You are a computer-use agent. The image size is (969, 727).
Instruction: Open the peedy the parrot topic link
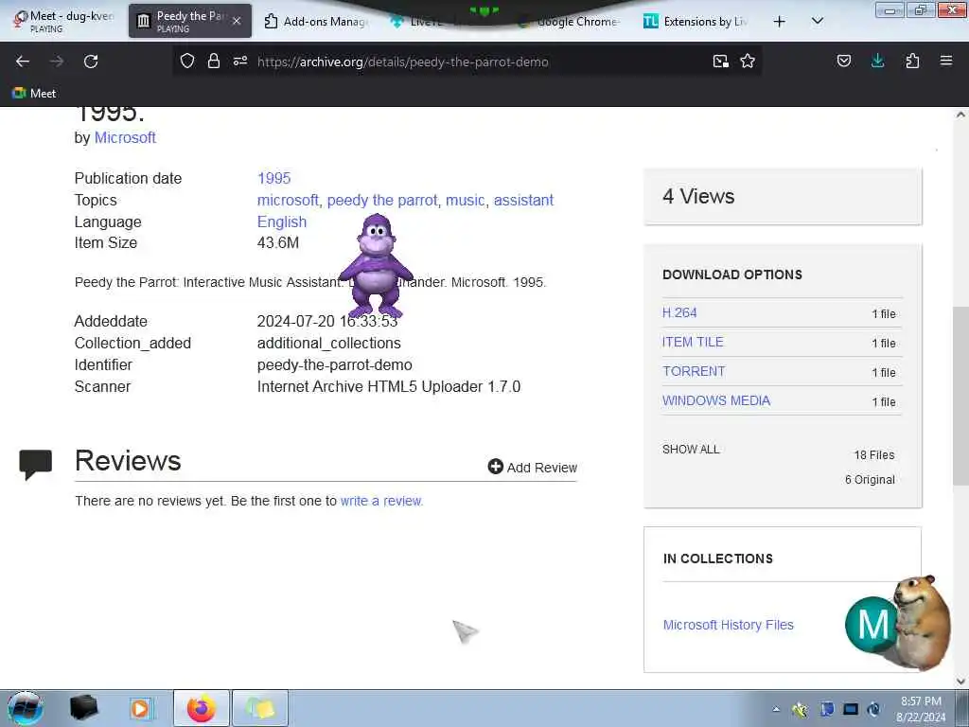tap(382, 201)
